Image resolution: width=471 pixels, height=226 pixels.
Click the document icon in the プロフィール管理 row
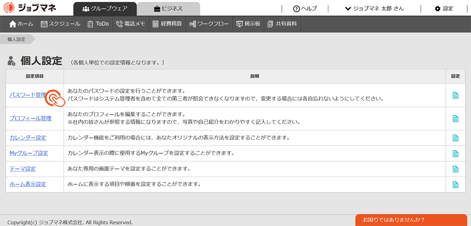455,119
